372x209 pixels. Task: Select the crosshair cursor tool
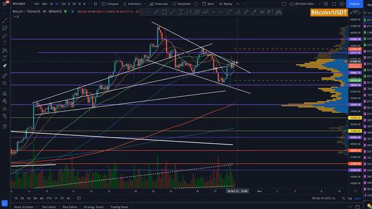tap(5, 13)
